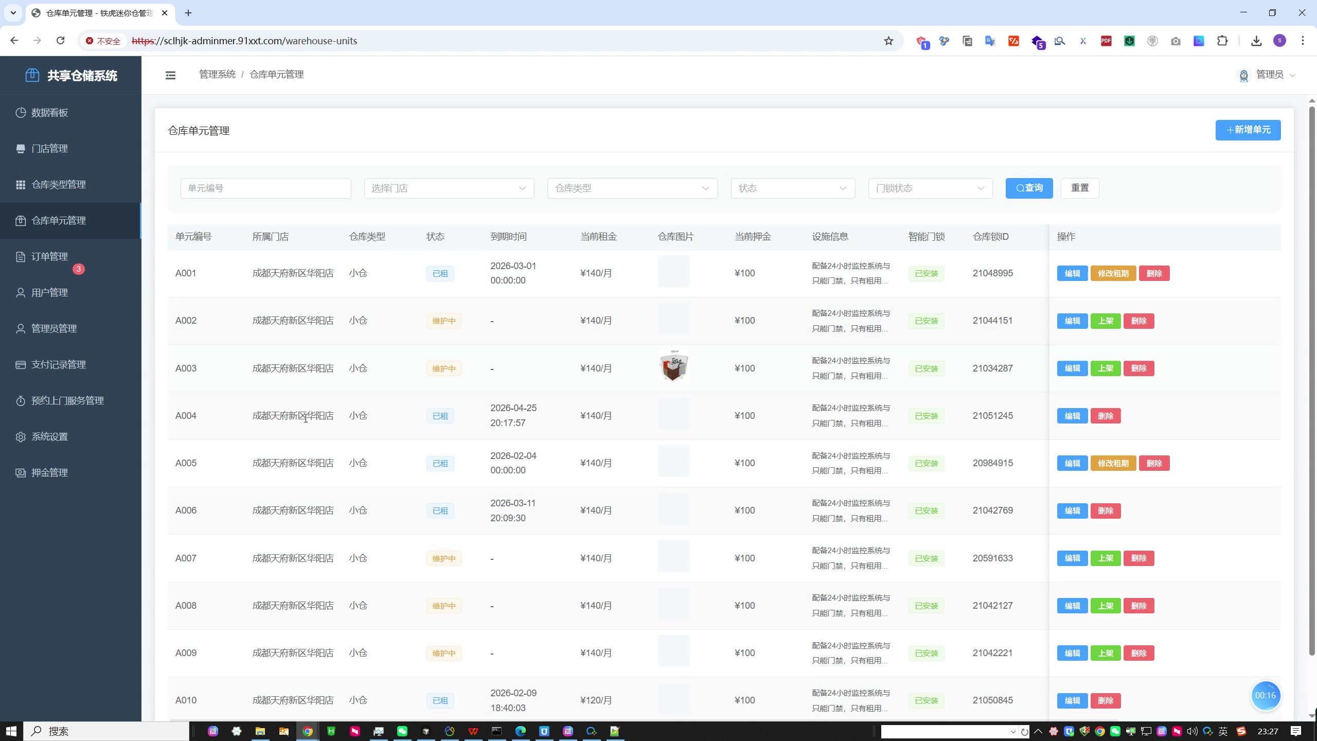This screenshot has height=741, width=1317.
Task: Open 系统设置 gear item in the sidebar
Action: (x=49, y=437)
